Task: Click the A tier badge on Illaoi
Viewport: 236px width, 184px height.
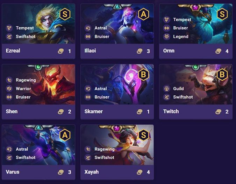Action: pyautogui.click(x=144, y=14)
